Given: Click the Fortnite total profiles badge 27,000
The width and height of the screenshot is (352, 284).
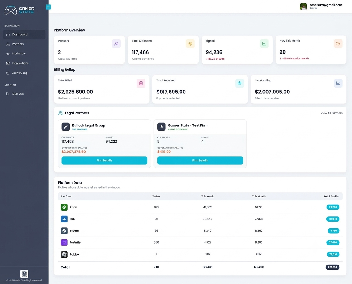Looking at the screenshot, I should (x=333, y=242).
